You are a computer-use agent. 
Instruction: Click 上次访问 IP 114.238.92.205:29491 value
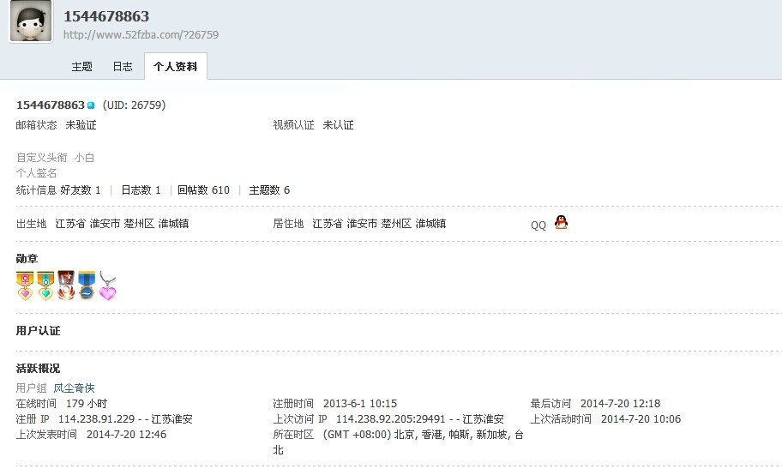[420, 418]
